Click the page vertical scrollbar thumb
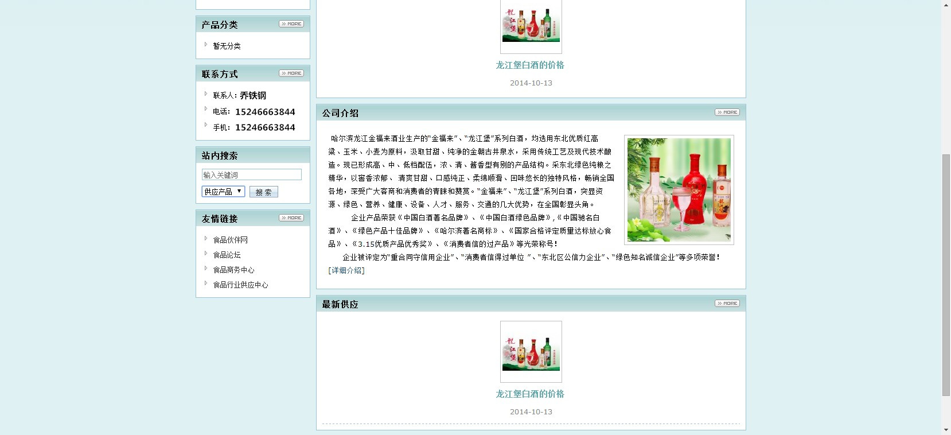 [946, 275]
